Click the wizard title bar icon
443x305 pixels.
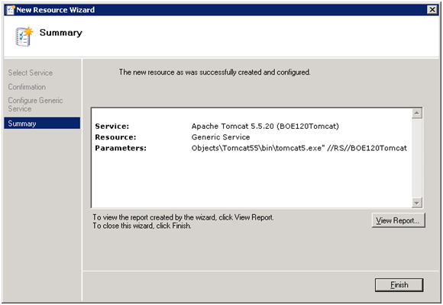click(x=11, y=10)
